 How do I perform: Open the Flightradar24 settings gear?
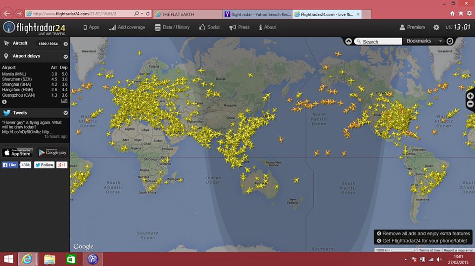pyautogui.click(x=436, y=27)
